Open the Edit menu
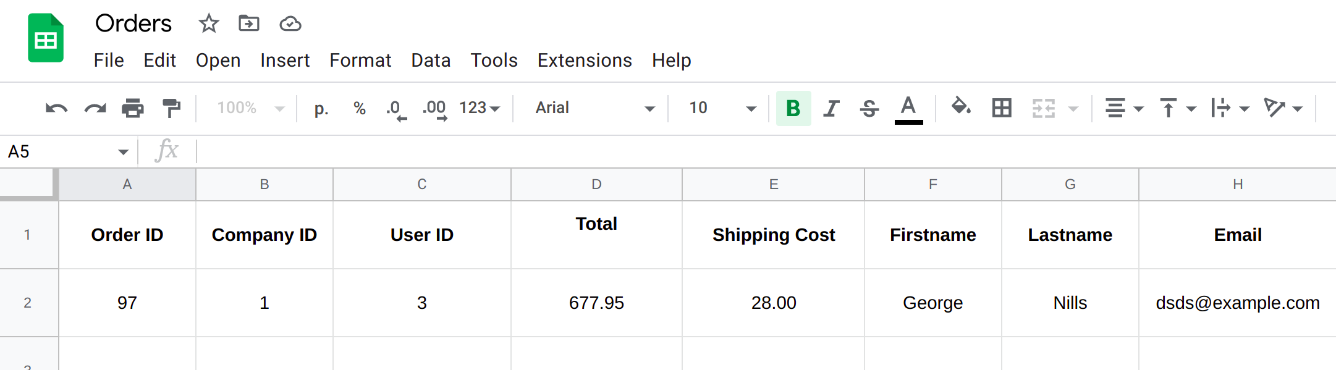This screenshot has height=370, width=1336. pyautogui.click(x=159, y=61)
